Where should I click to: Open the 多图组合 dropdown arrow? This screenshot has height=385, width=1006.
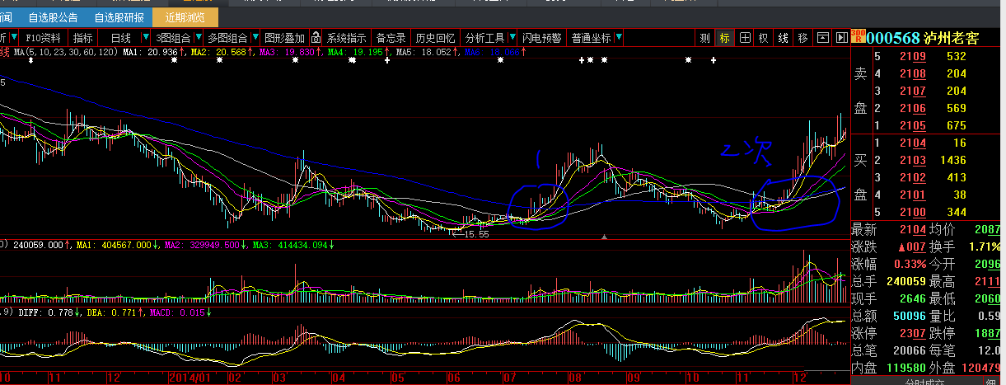click(x=254, y=38)
